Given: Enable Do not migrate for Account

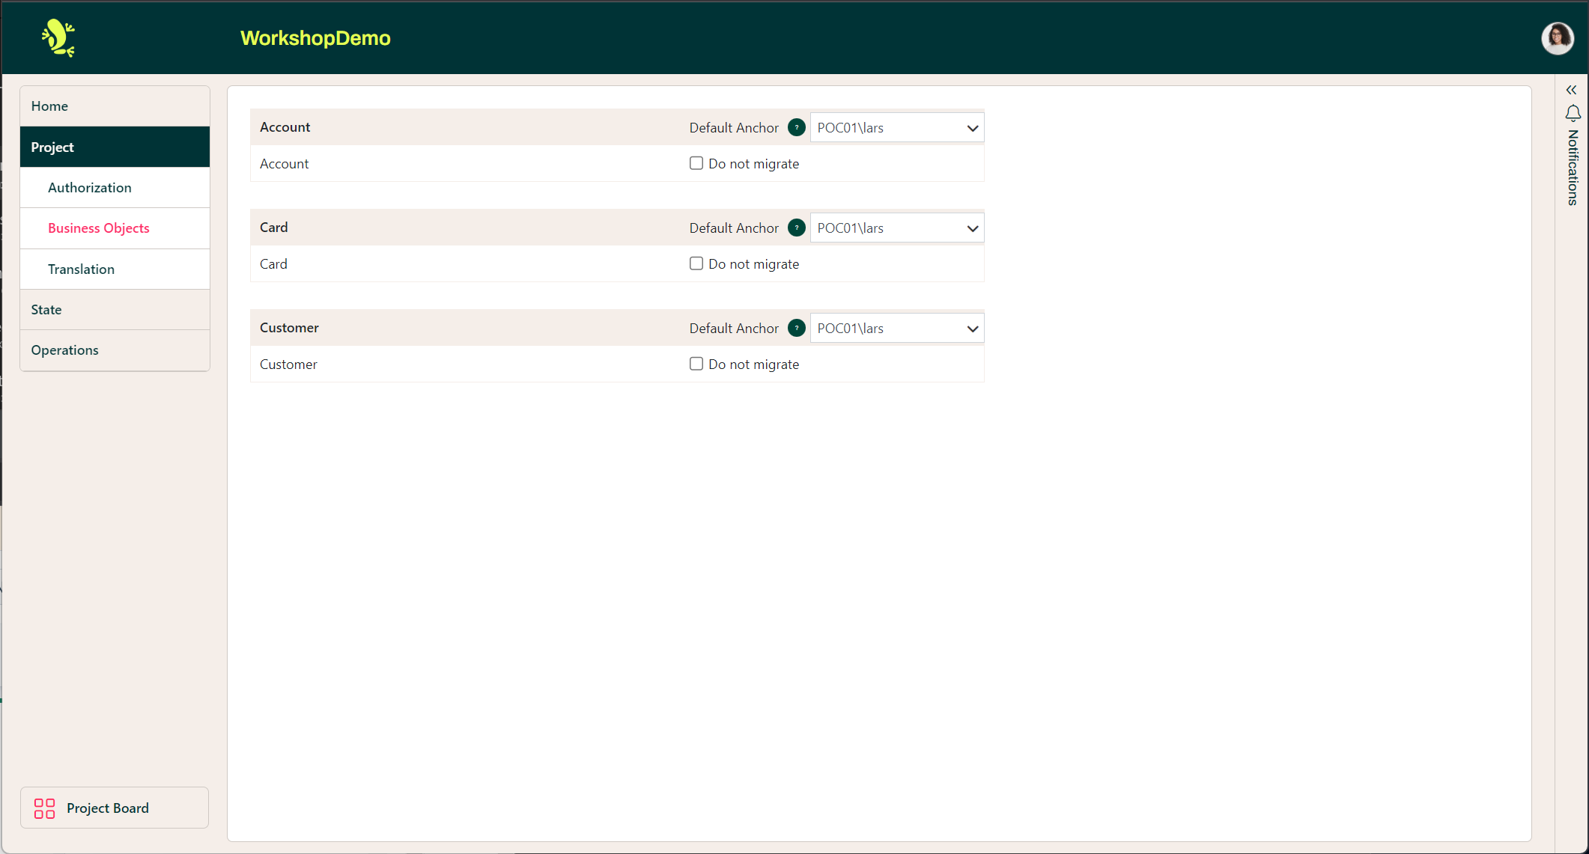Looking at the screenshot, I should 696,162.
